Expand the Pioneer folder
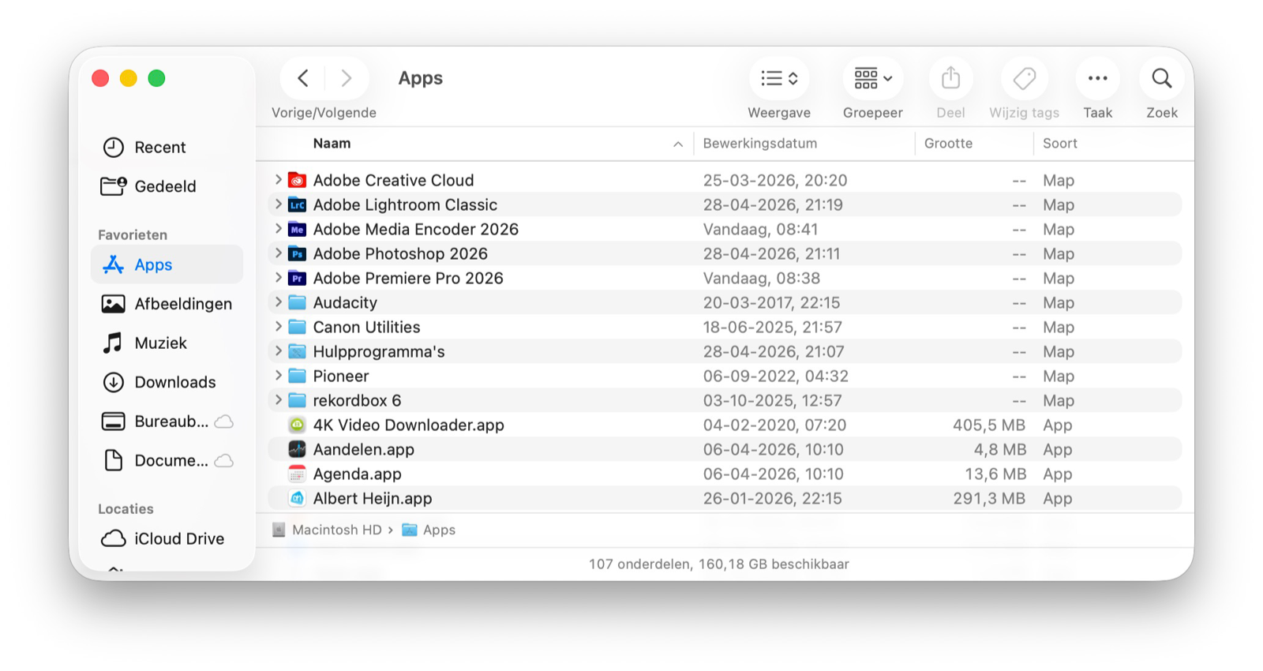 [x=278, y=376]
